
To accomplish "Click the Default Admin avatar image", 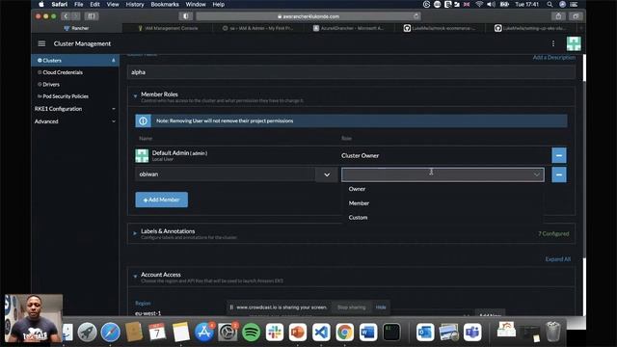I will [x=142, y=155].
